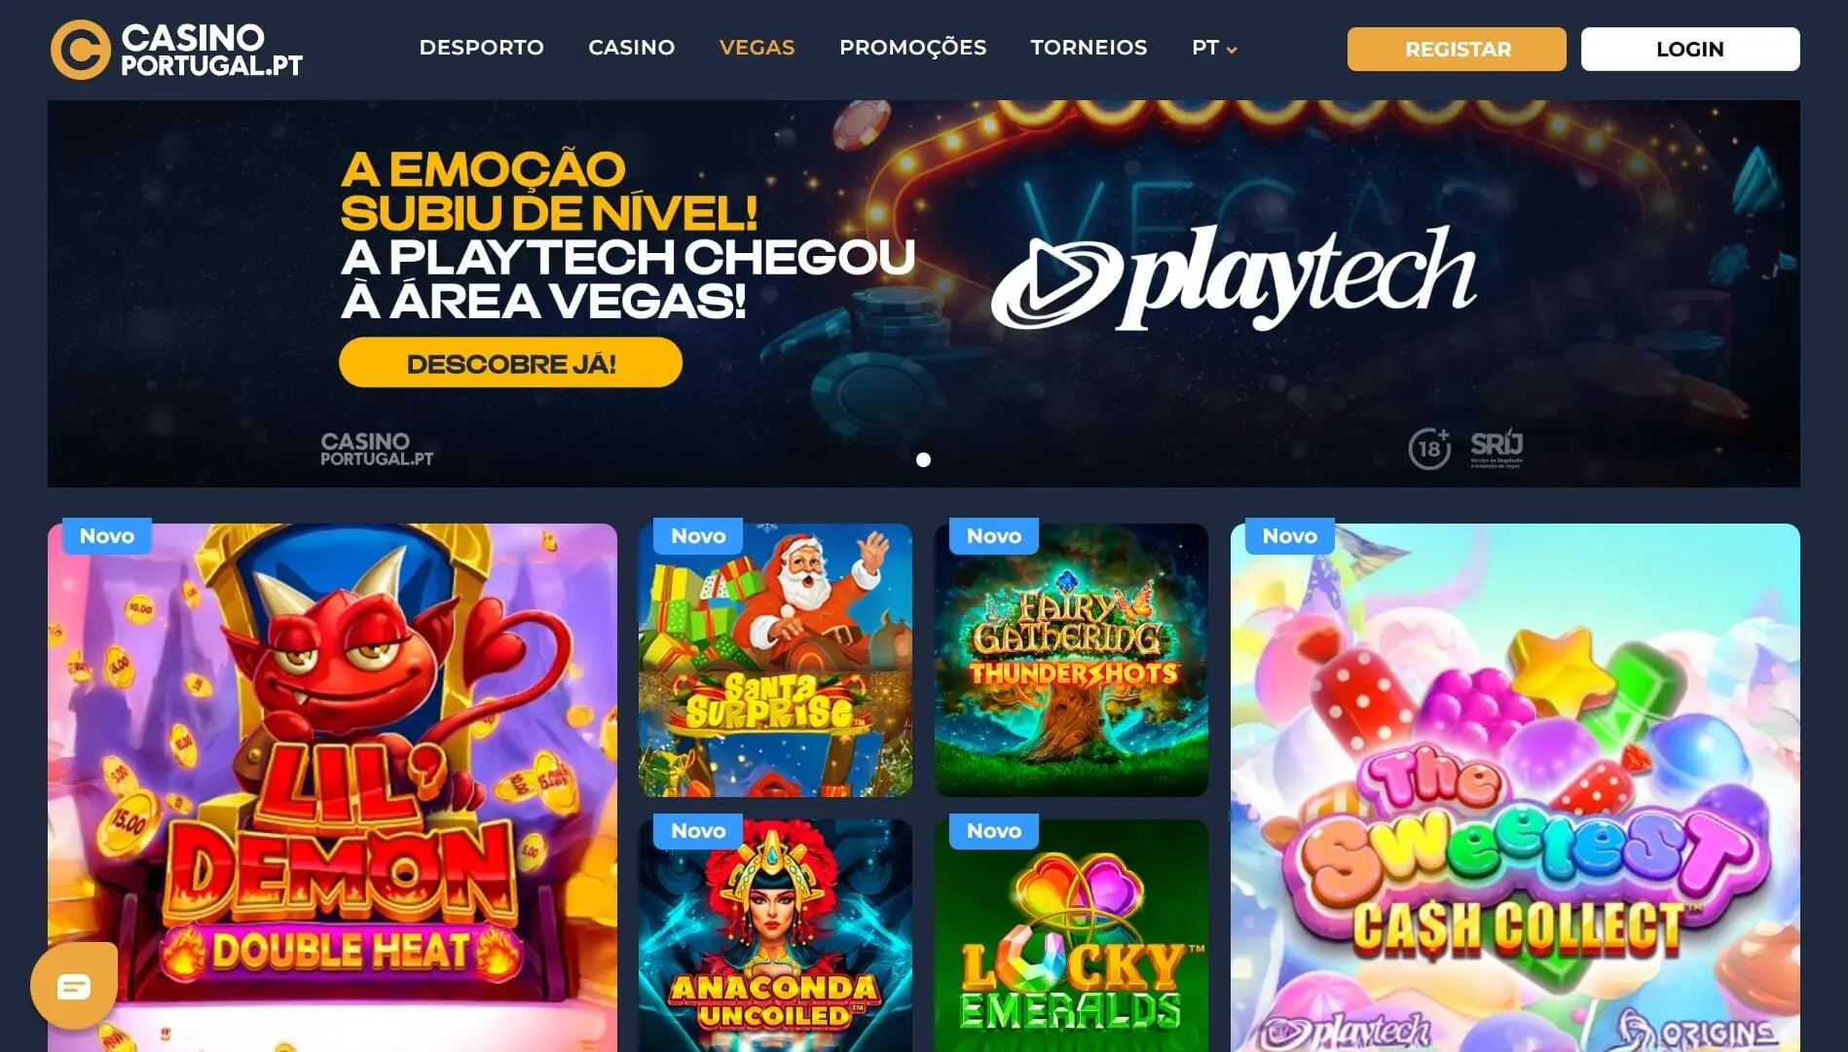The image size is (1848, 1052).
Task: Click the Novo badge on Santa Surprise
Action: (698, 536)
